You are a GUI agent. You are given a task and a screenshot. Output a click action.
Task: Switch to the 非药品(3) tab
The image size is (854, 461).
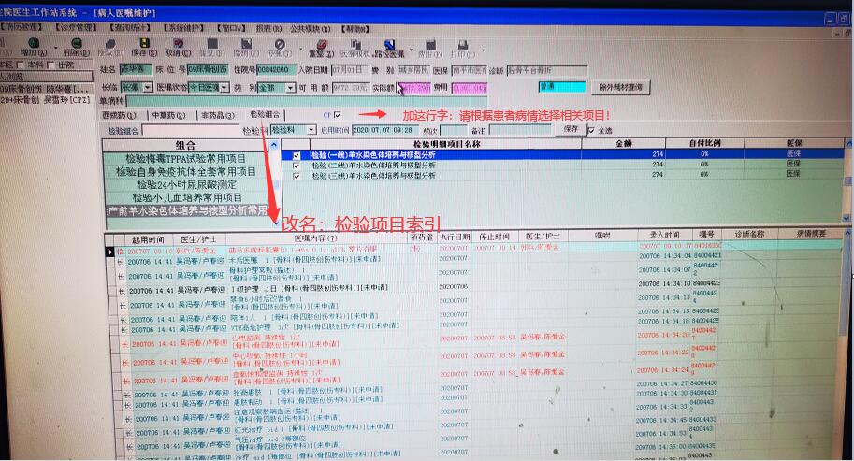(217, 115)
